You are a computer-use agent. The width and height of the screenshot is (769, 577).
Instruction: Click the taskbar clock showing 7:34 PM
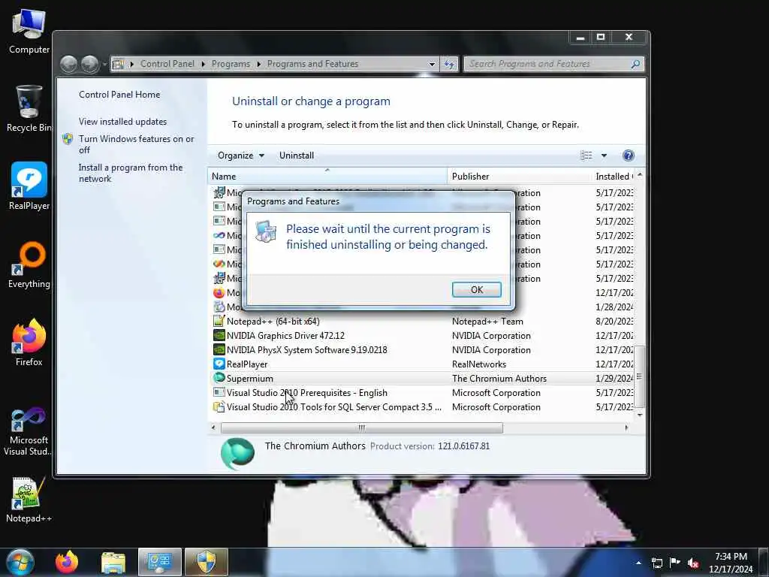(x=731, y=563)
